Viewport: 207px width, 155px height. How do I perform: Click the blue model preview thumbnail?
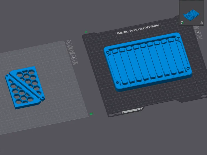coord(191,15)
